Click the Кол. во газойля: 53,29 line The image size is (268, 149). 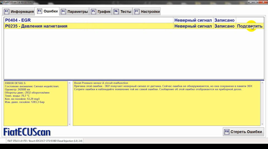(22, 99)
